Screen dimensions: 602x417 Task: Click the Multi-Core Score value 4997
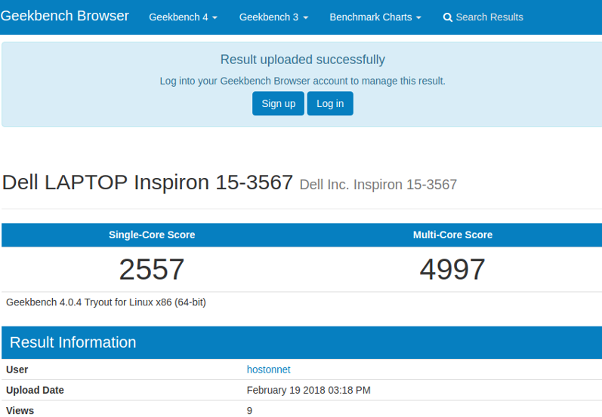click(452, 269)
